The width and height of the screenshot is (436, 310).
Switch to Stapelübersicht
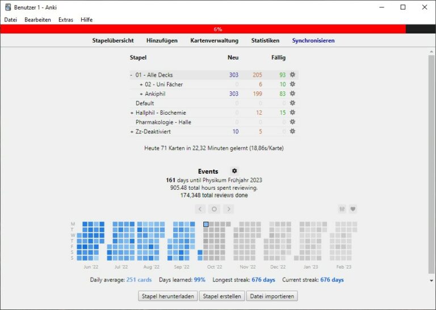click(113, 40)
